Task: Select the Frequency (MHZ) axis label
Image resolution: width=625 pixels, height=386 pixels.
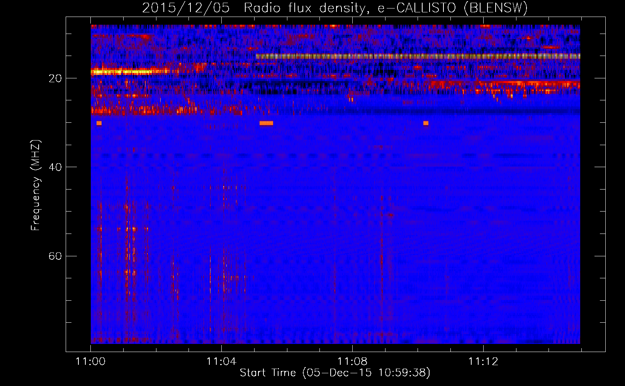Action: (x=36, y=185)
